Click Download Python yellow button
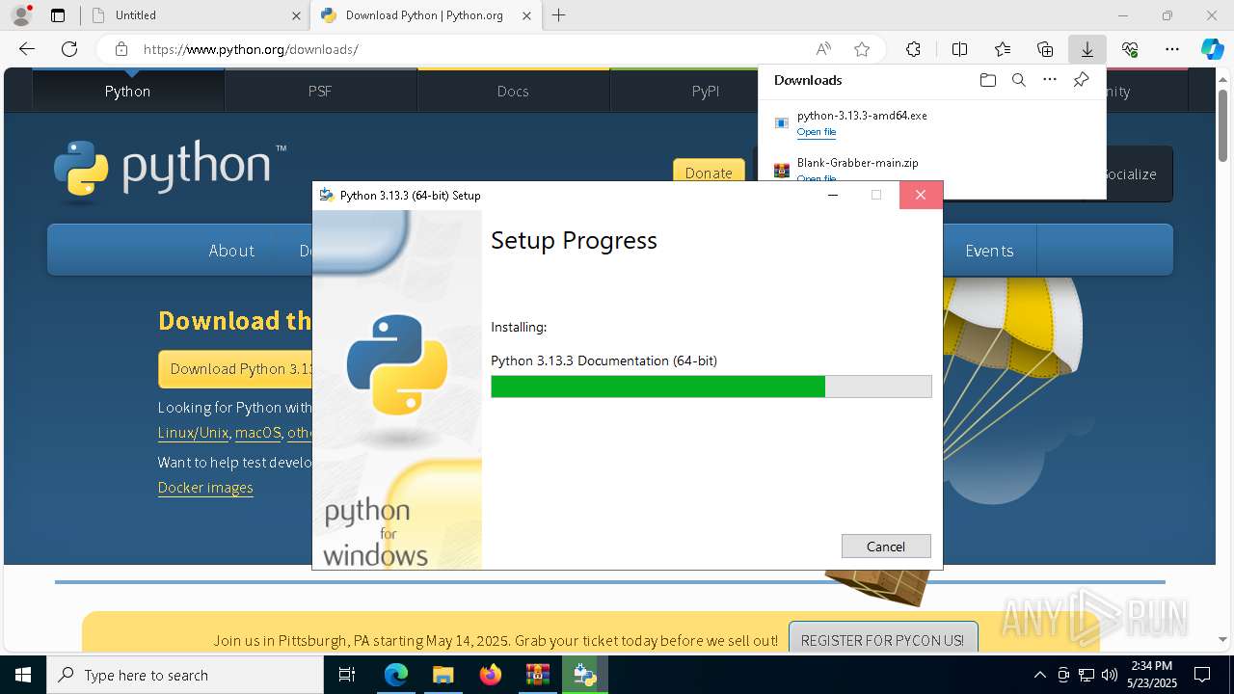1234x694 pixels. (236, 369)
